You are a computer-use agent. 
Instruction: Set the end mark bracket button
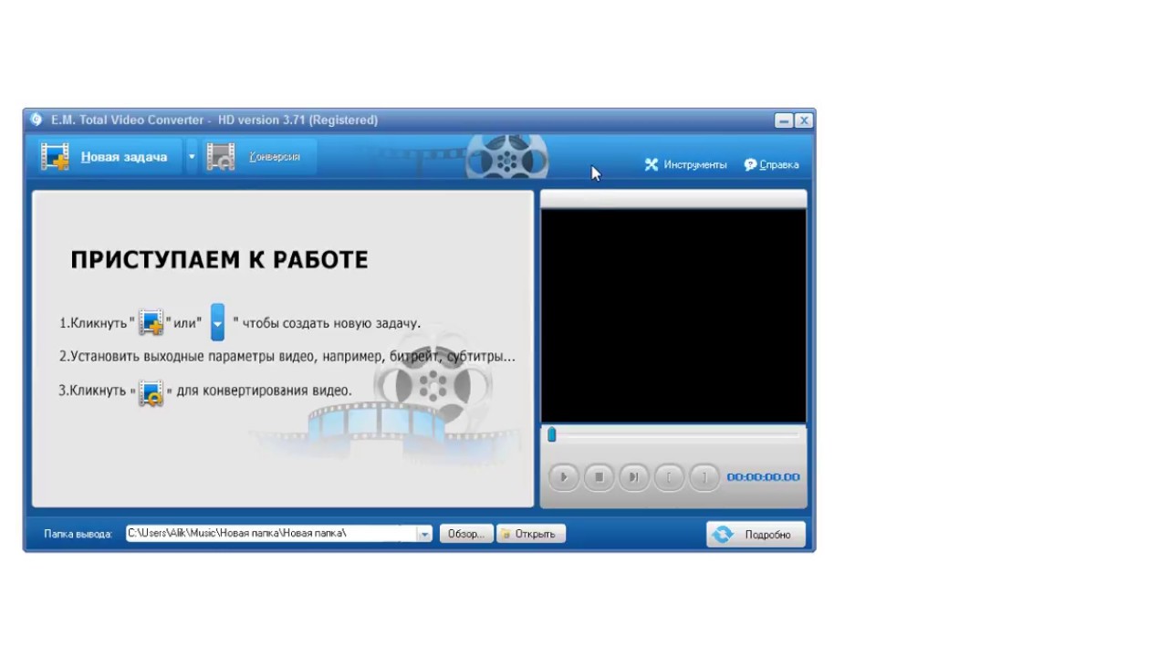click(704, 477)
